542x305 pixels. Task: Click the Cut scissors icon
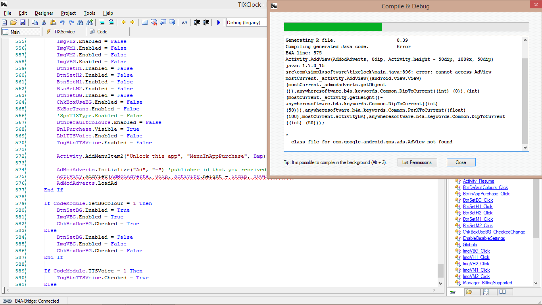pos(44,23)
